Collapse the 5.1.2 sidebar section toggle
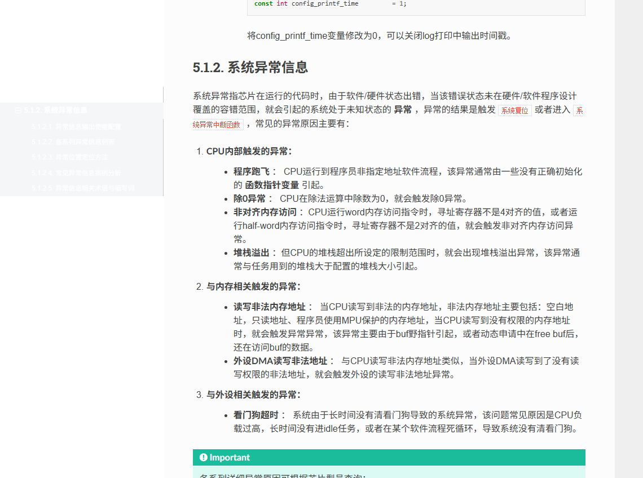Viewport: 643px width, 478px height. coord(18,110)
